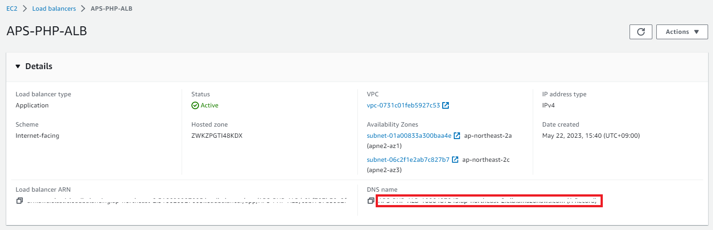This screenshot has height=230, width=713.
Task: Click the APS-PHP-ALB page heading
Action: [x=47, y=31]
